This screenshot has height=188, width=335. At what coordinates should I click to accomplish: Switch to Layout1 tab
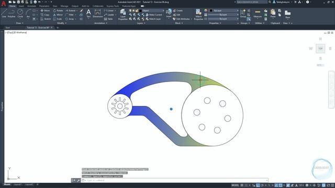click(x=18, y=184)
